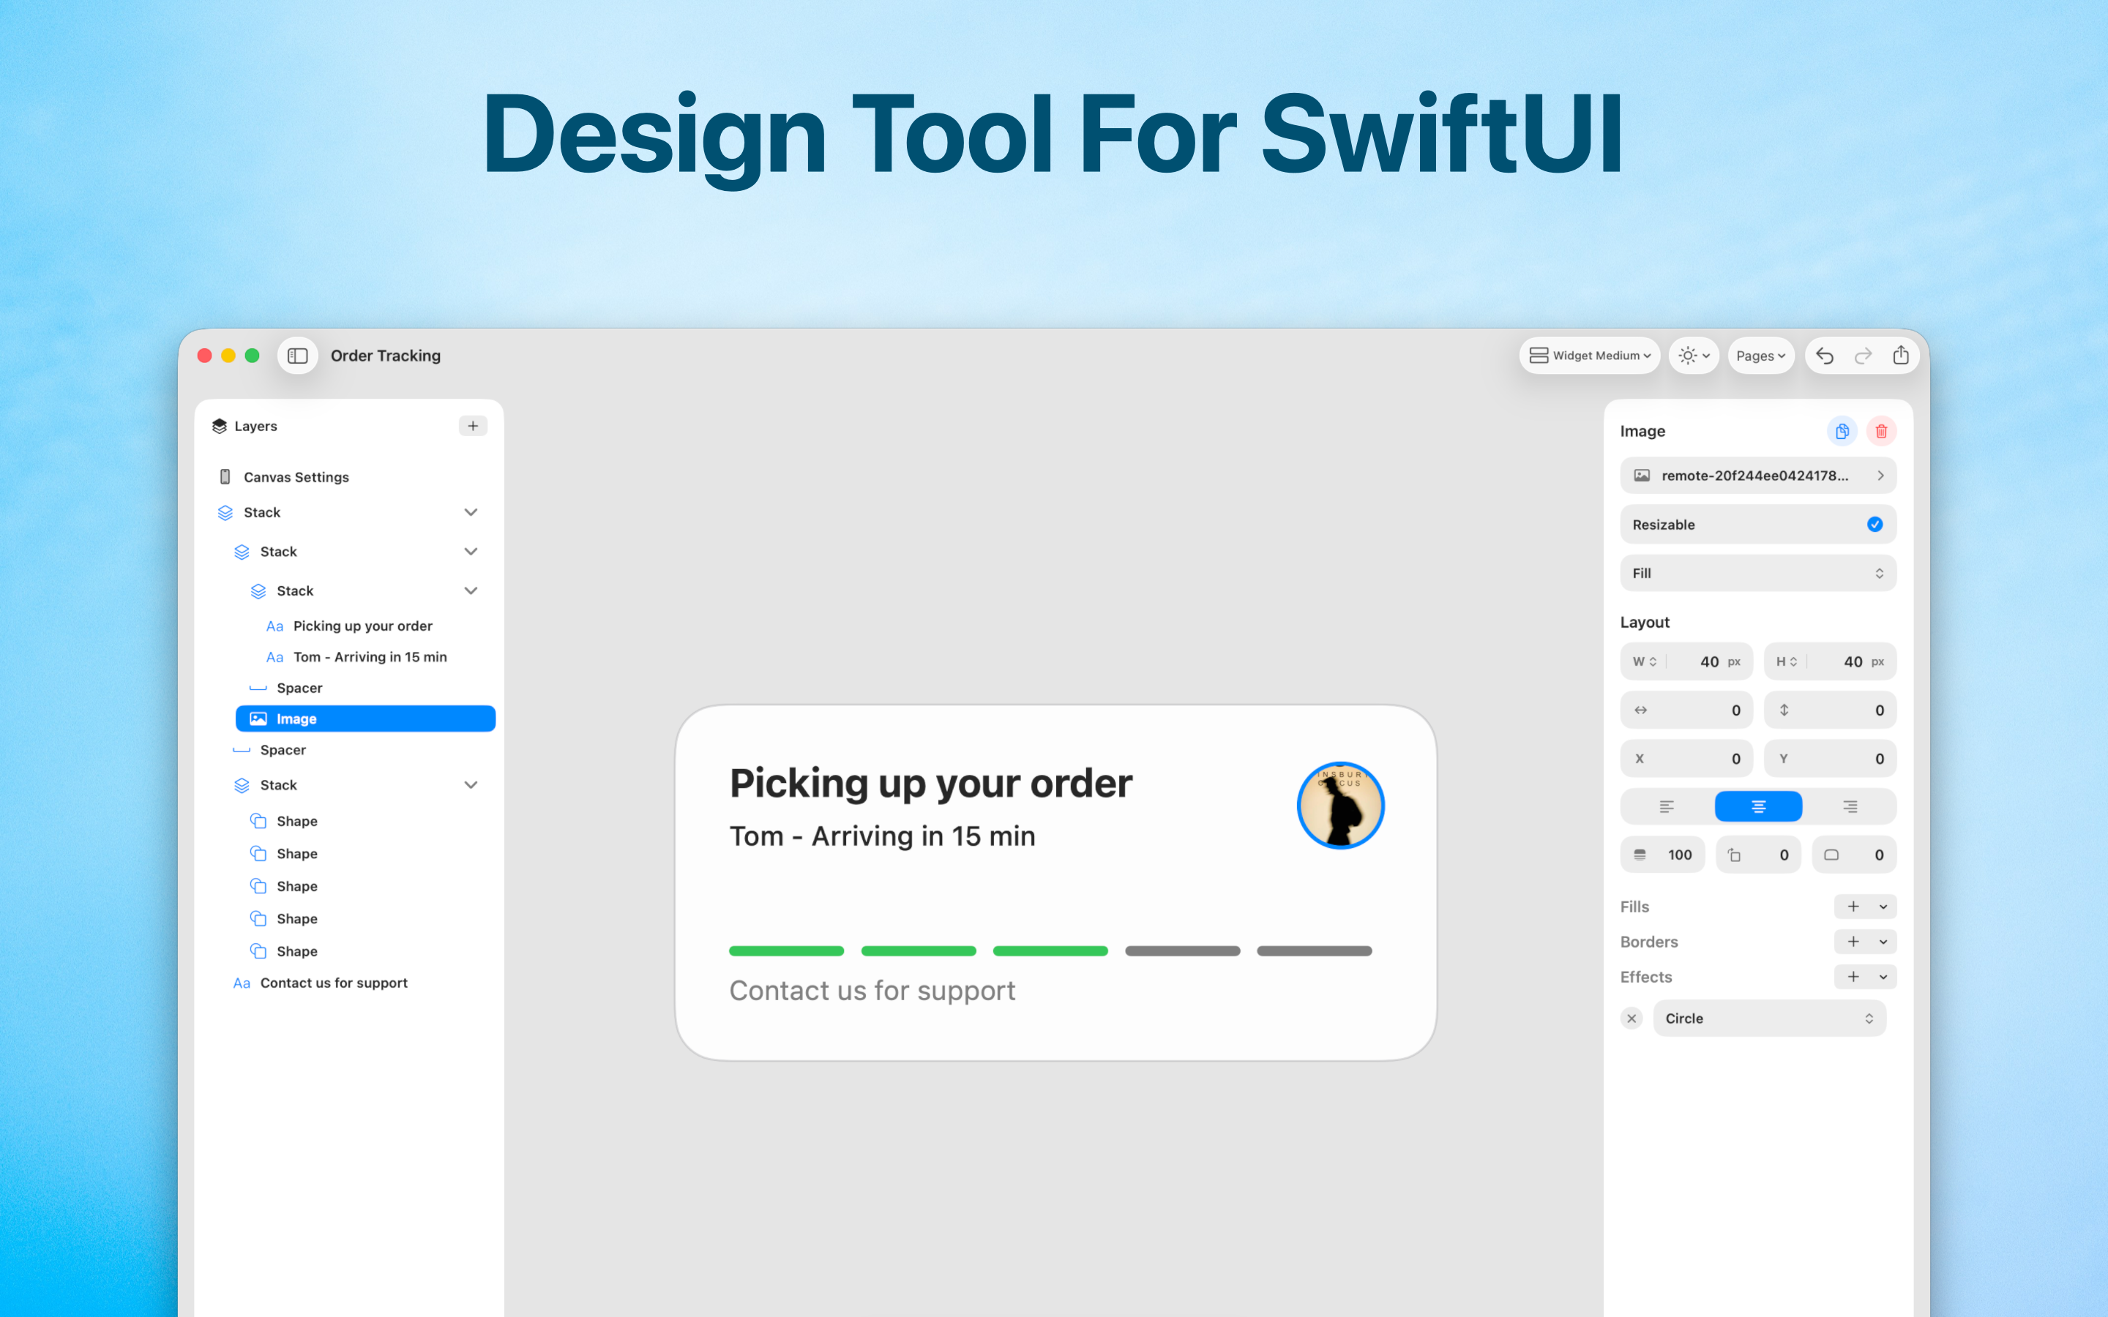2108x1317 pixels.
Task: Add a new layer with plus button
Action: click(x=473, y=426)
